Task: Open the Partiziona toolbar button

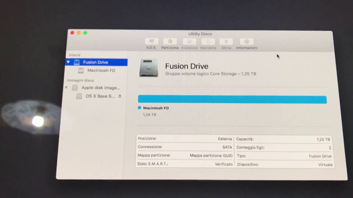Action: pos(170,42)
